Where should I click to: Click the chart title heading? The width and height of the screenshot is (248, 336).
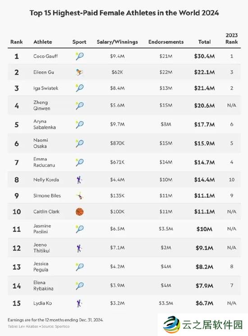pos(124,13)
